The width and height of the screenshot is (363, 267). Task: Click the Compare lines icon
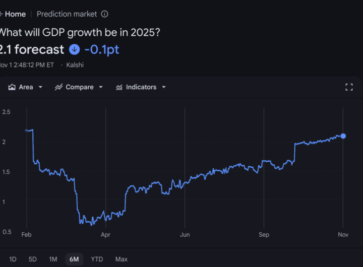pos(59,87)
